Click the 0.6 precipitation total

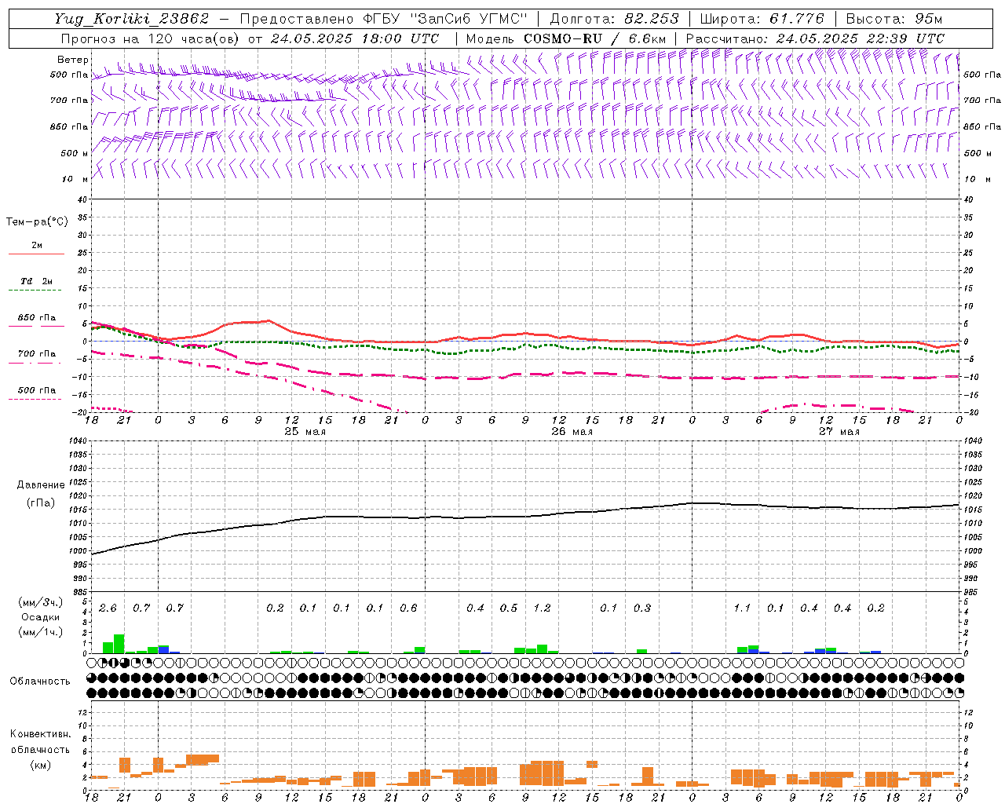pyautogui.click(x=408, y=608)
